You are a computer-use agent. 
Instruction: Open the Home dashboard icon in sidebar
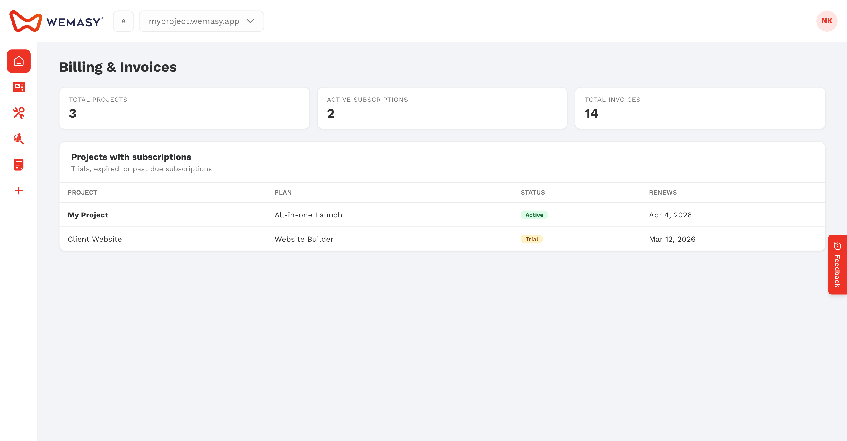19,61
